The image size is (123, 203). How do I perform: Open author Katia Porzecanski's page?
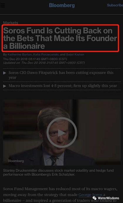coord(46,55)
